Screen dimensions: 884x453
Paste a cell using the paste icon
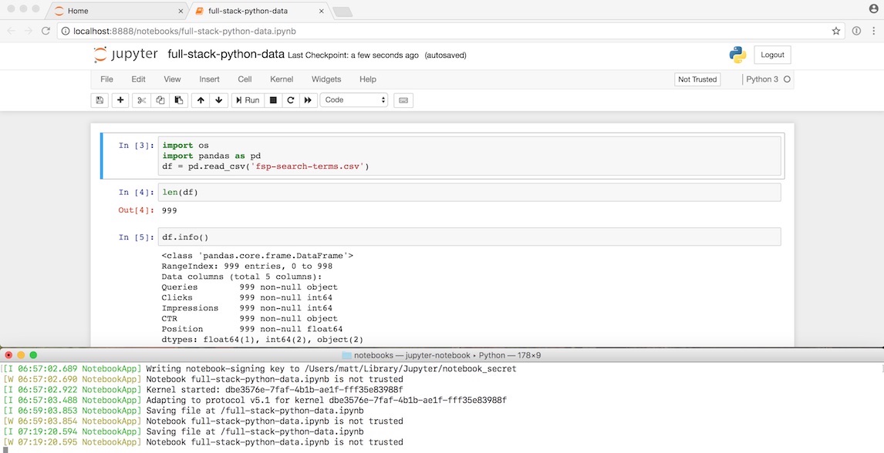[x=177, y=99]
